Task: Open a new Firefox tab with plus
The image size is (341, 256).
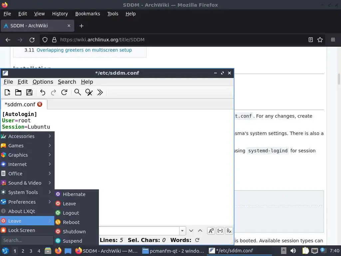Action: (x=81, y=26)
